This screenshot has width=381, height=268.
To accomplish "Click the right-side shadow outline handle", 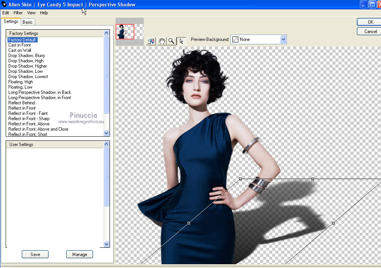I will [333, 223].
